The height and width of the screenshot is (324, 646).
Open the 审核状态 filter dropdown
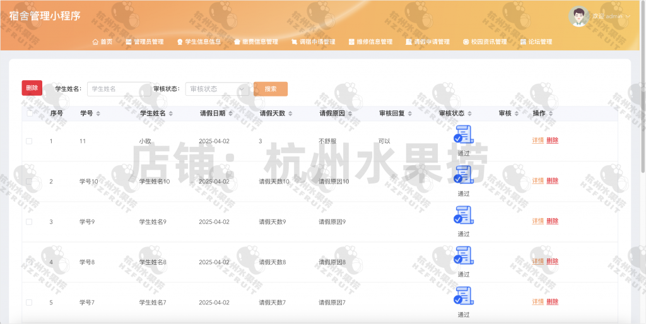point(217,89)
